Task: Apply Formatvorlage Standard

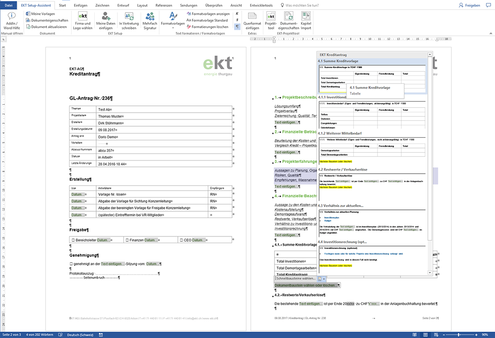Action: [207, 20]
